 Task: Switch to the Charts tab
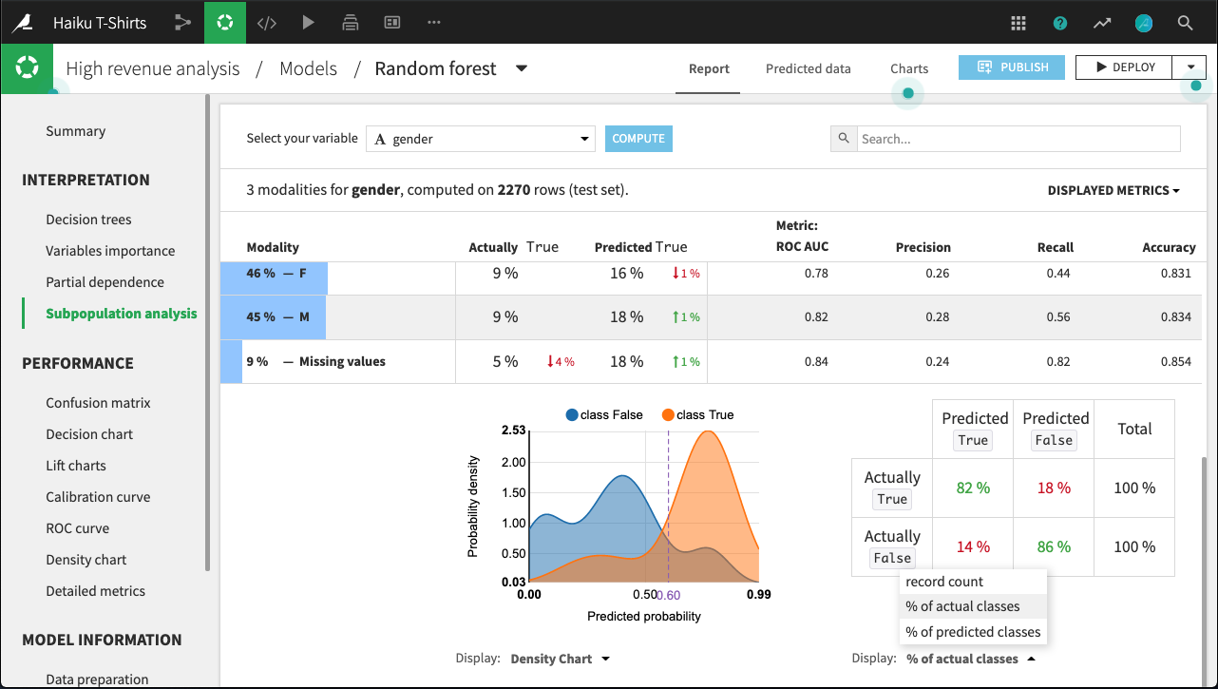(x=909, y=68)
